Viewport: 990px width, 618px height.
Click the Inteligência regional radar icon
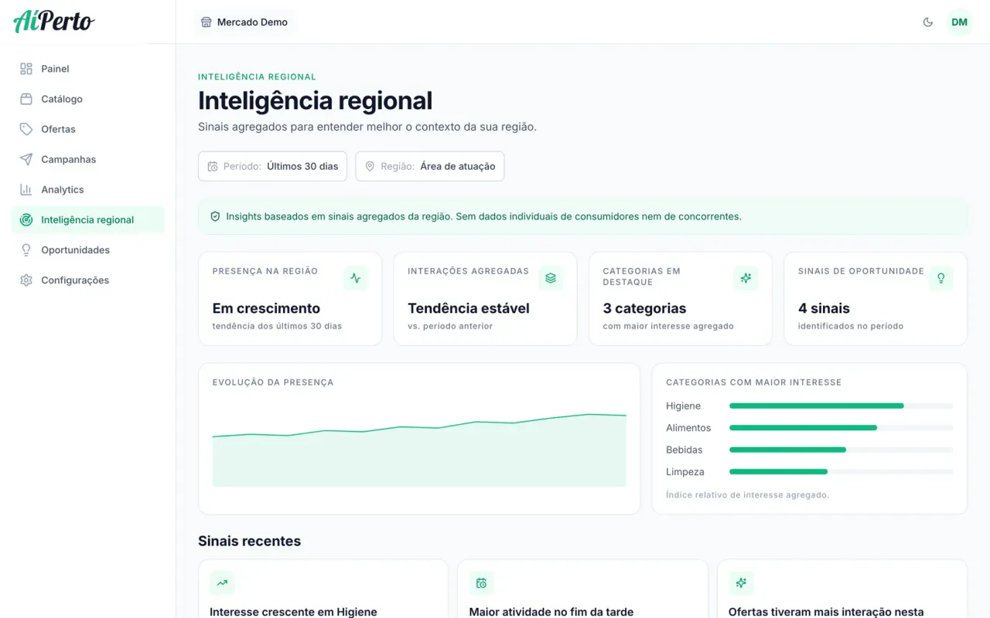(26, 219)
